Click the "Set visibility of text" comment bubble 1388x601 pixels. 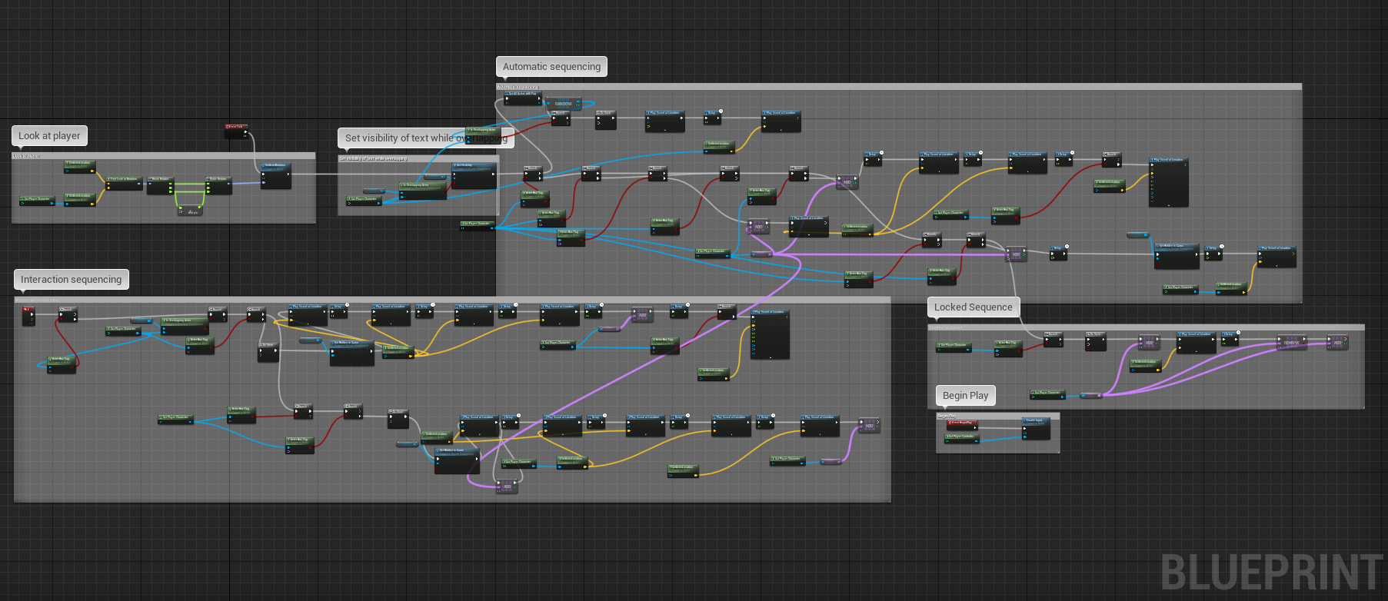[400, 138]
